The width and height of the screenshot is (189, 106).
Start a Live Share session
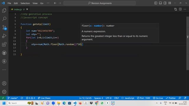click(44, 98)
